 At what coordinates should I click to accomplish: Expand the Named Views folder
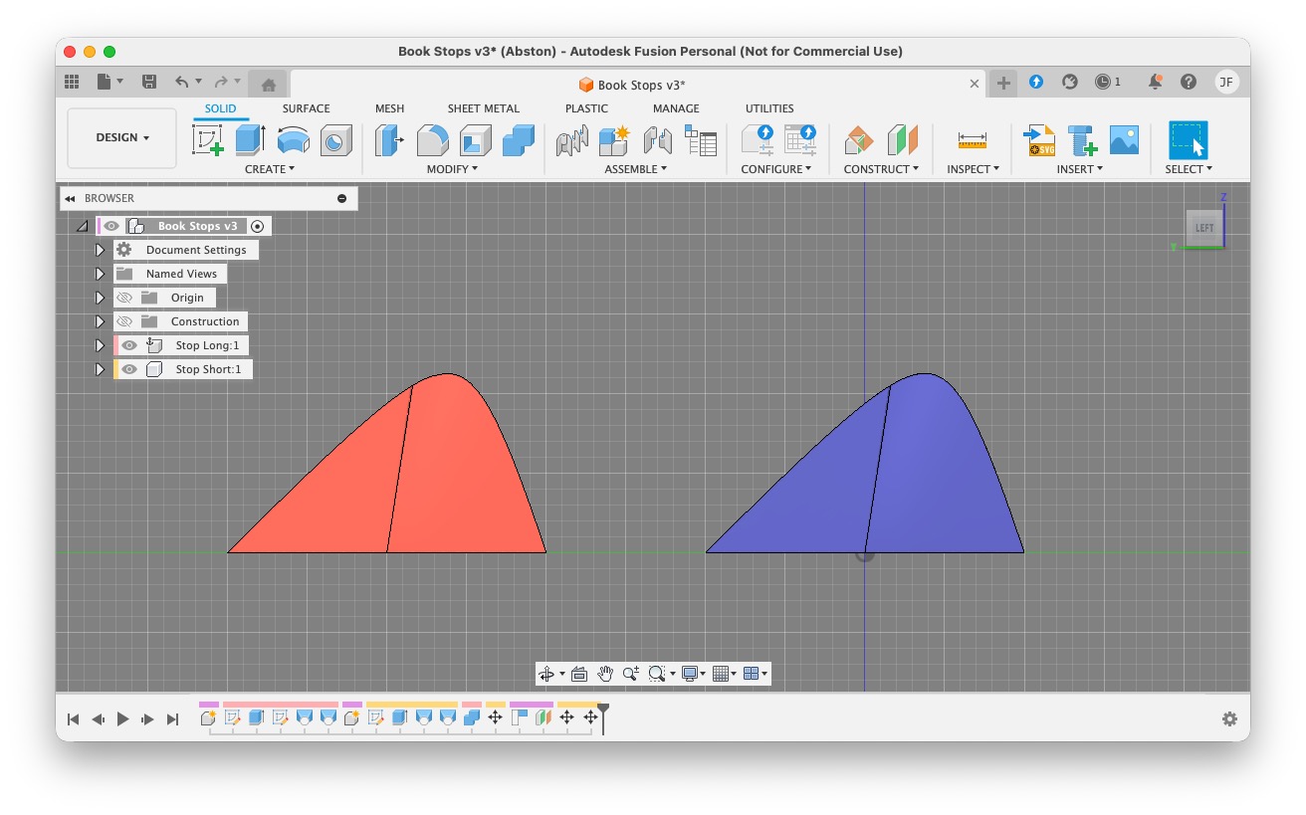pos(100,274)
